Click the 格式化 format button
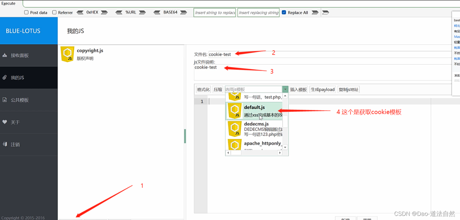 point(203,90)
